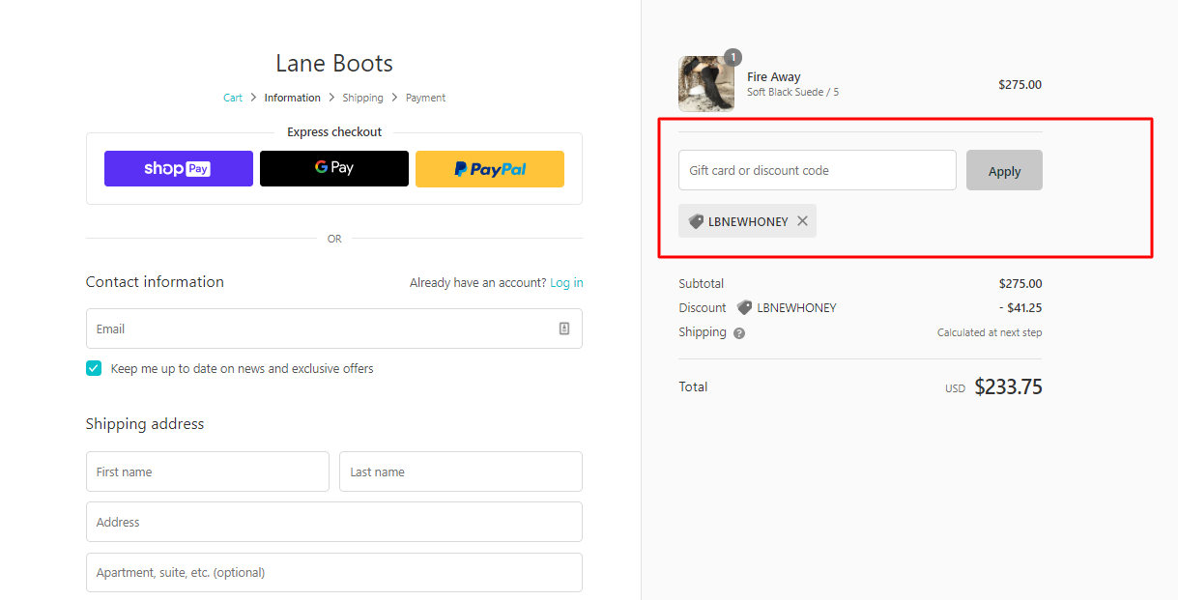Focus the First name field
The height and width of the screenshot is (600, 1178).
coord(208,471)
